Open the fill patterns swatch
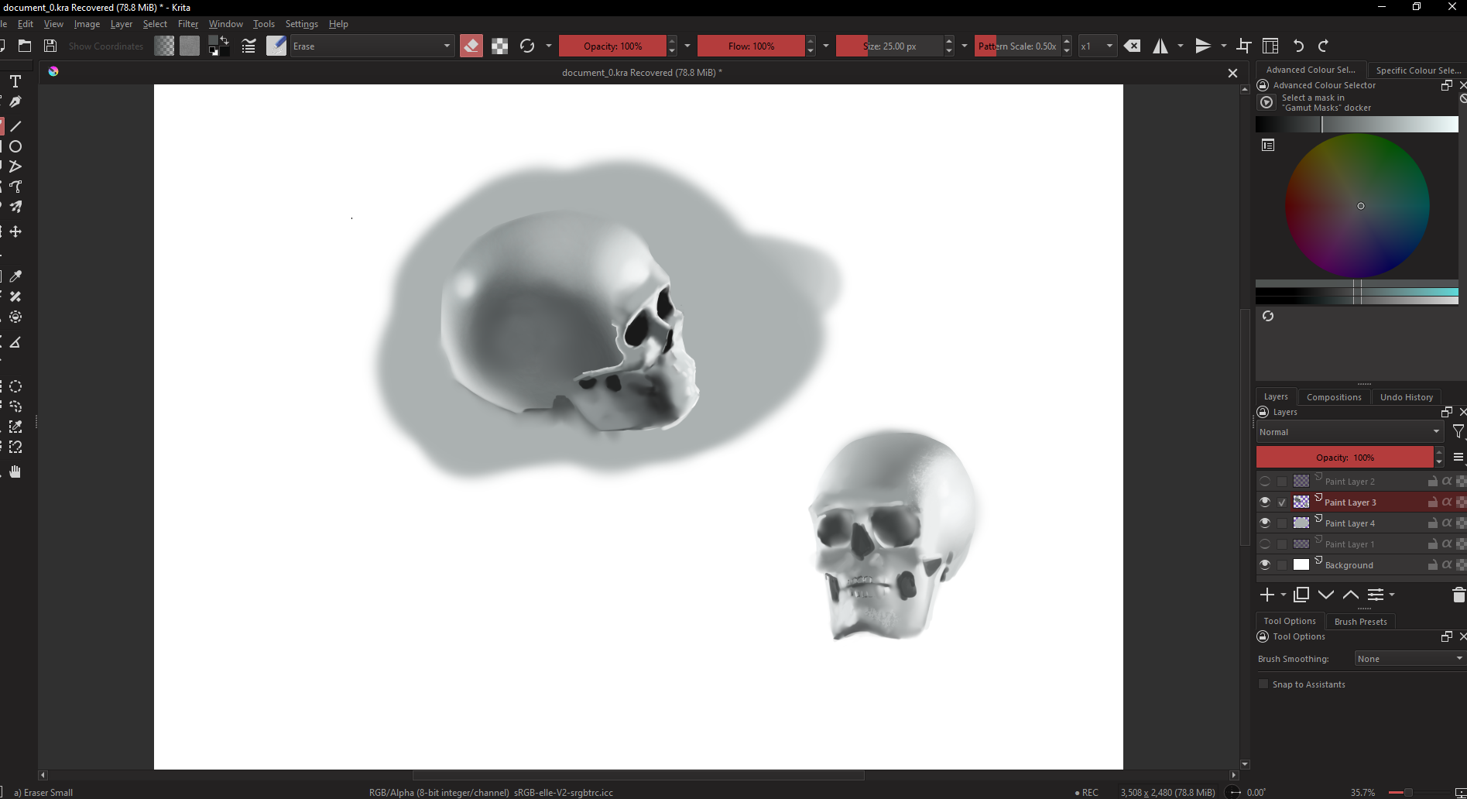 coord(190,46)
